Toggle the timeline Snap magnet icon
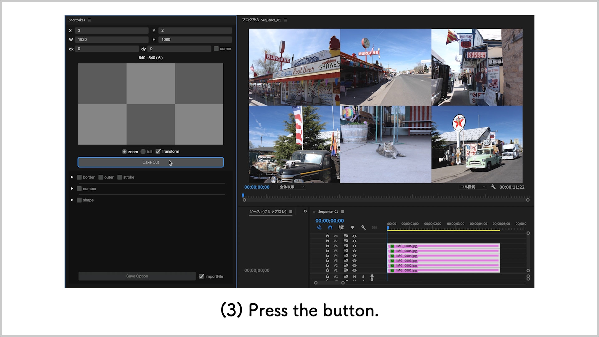Viewport: 599px width, 337px height. coord(330,227)
